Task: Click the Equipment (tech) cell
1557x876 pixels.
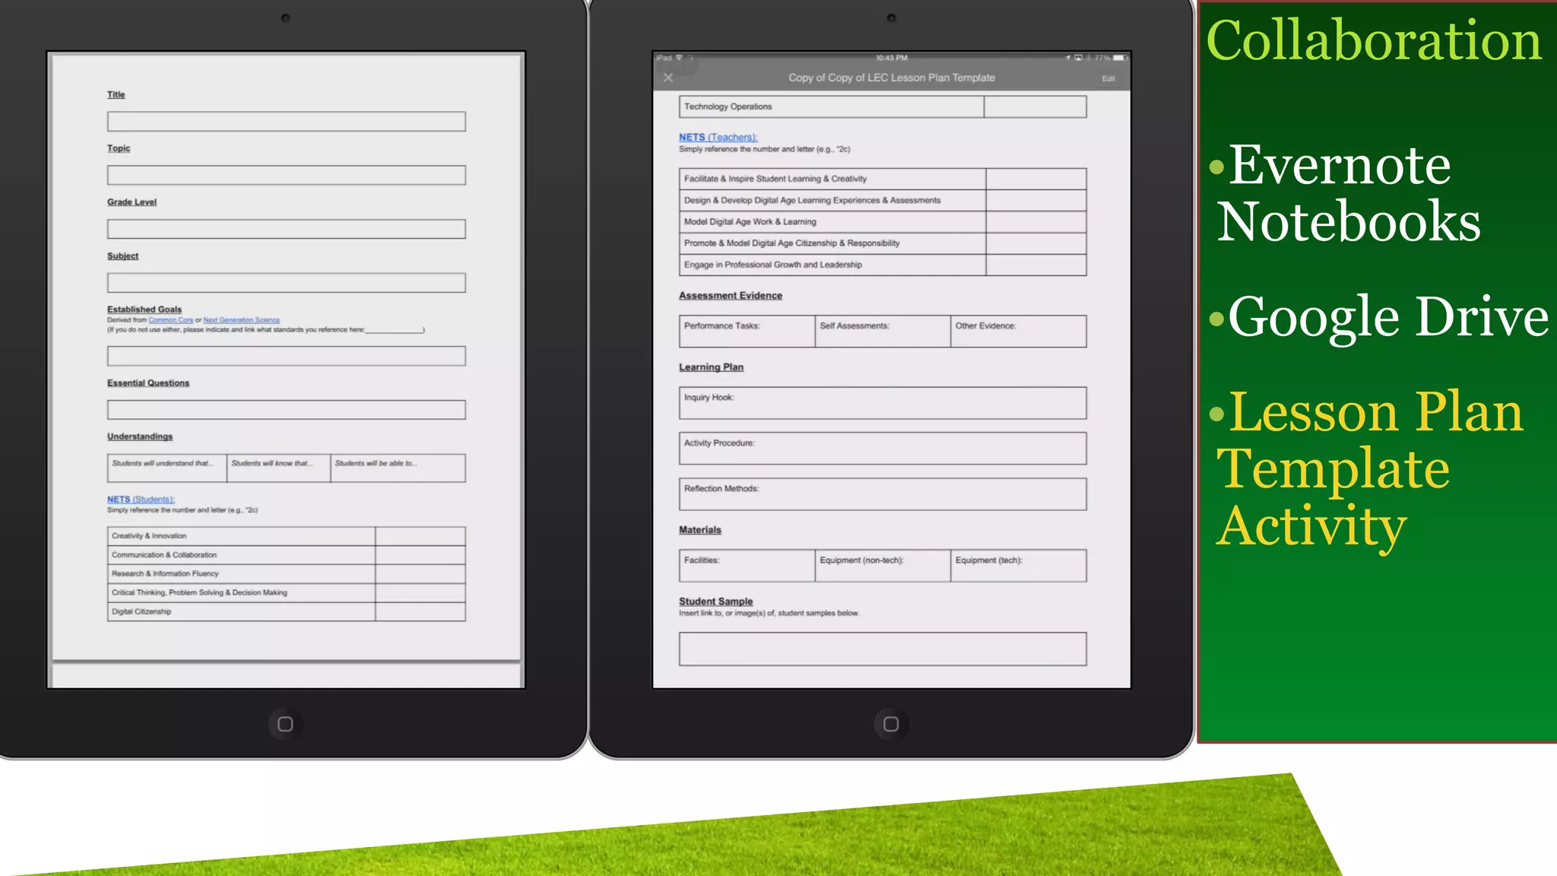Action: pos(1019,566)
